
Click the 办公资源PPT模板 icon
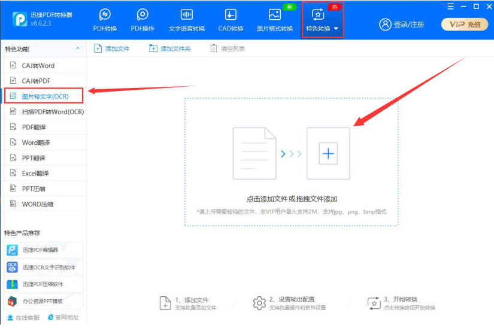[x=13, y=301]
